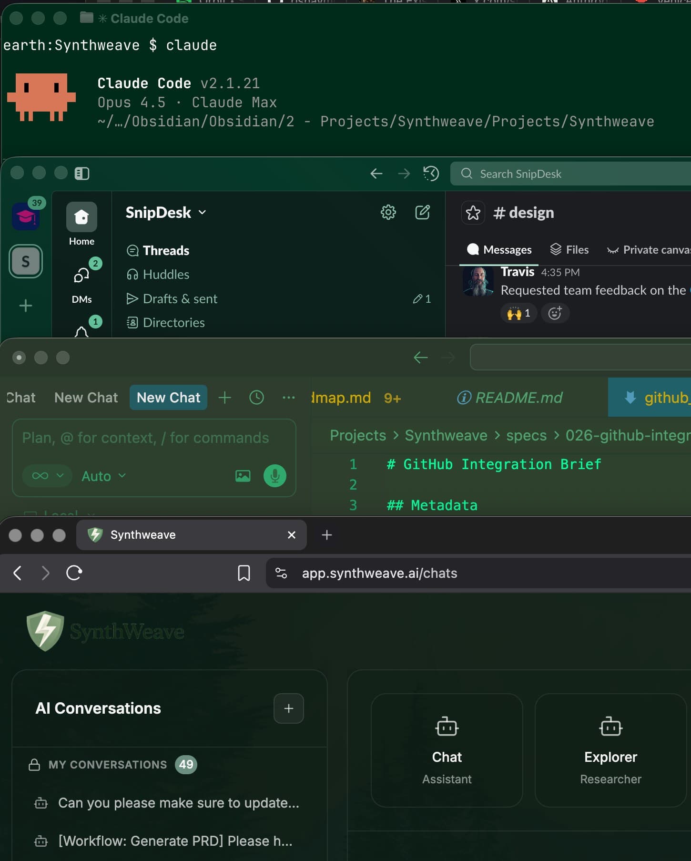Select the README.md editor tab
Screen dimensions: 691x861
click(x=510, y=398)
